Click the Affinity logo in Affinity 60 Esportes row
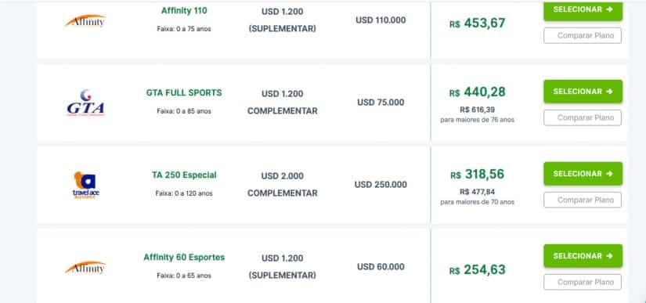Screen dimensions: 646x303 click(85, 268)
